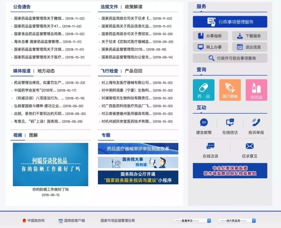The image size is (281, 228).
Task: Click the 药品 query icon
Action: (203, 90)
